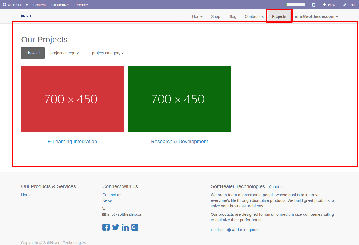Screen dimensions: 359x245
Task: Click the Our Products & Services heading
Action: click(x=48, y=186)
